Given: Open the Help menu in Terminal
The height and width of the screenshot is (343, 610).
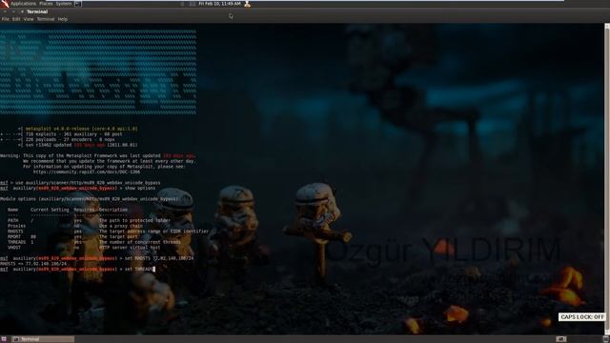Looking at the screenshot, I should pyautogui.click(x=62, y=19).
